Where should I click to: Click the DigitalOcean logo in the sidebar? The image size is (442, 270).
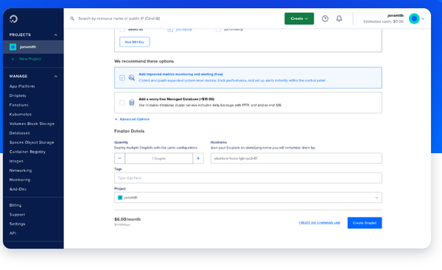(x=13, y=19)
